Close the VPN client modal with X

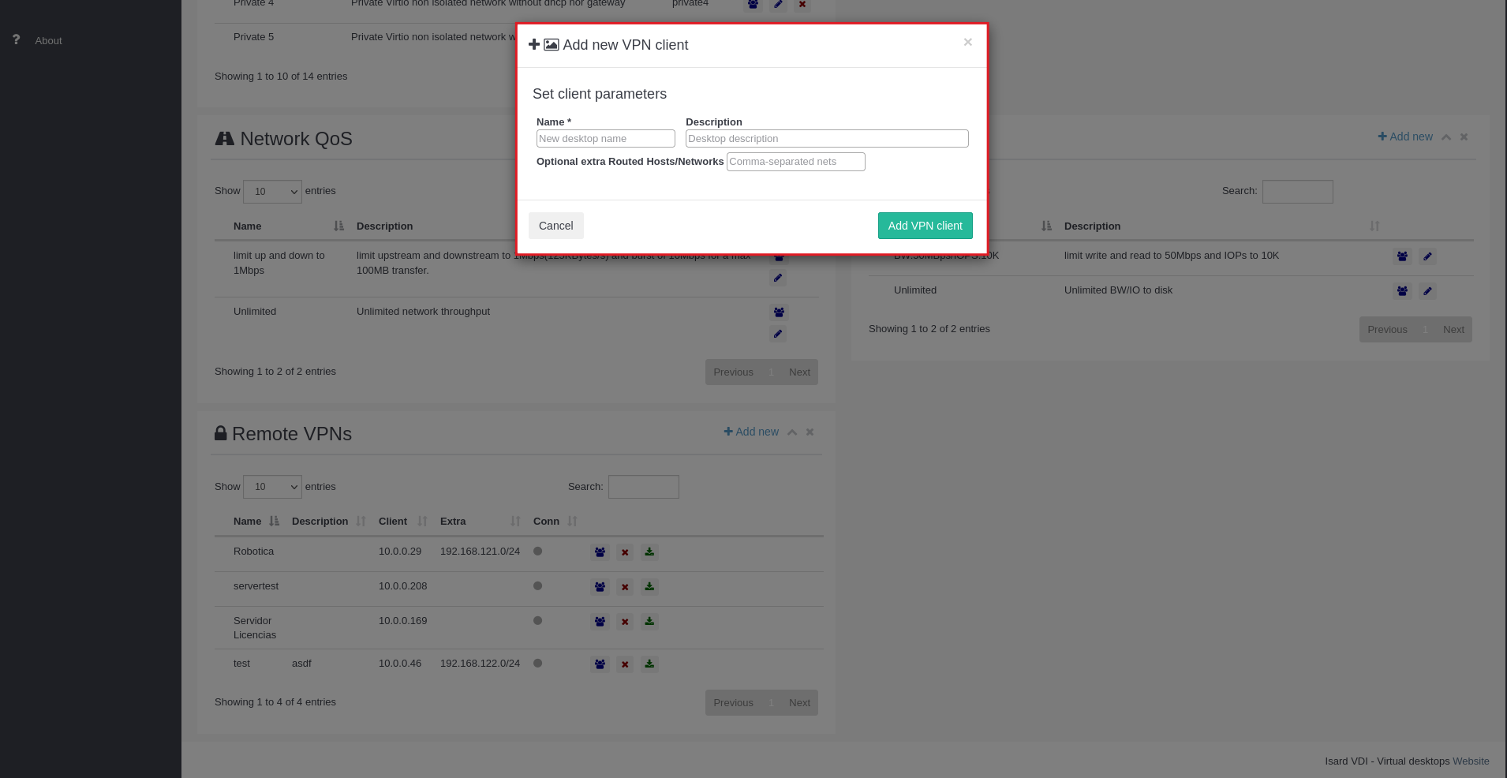tap(967, 43)
